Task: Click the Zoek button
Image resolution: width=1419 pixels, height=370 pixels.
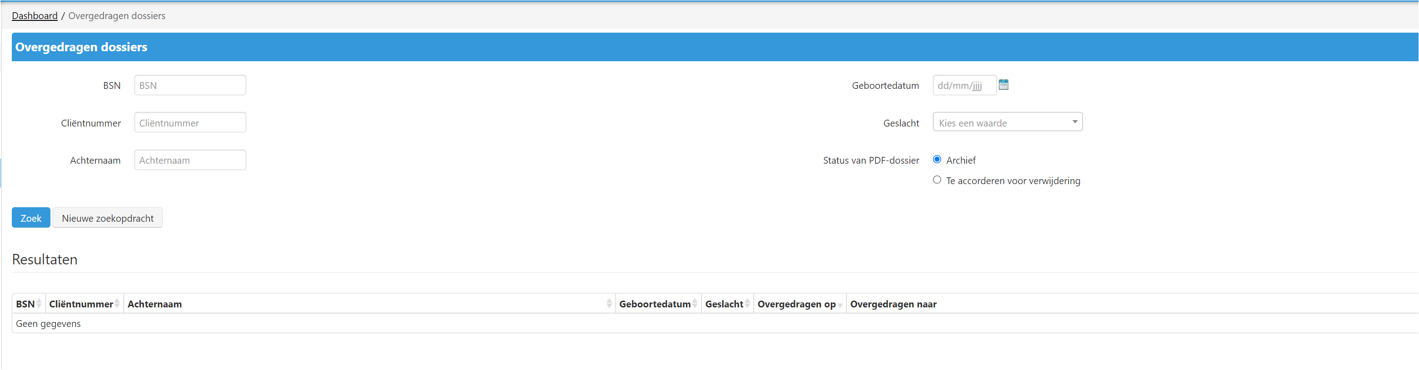Action: tap(31, 218)
